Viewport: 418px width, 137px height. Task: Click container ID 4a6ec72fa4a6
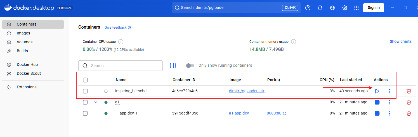point(185,91)
